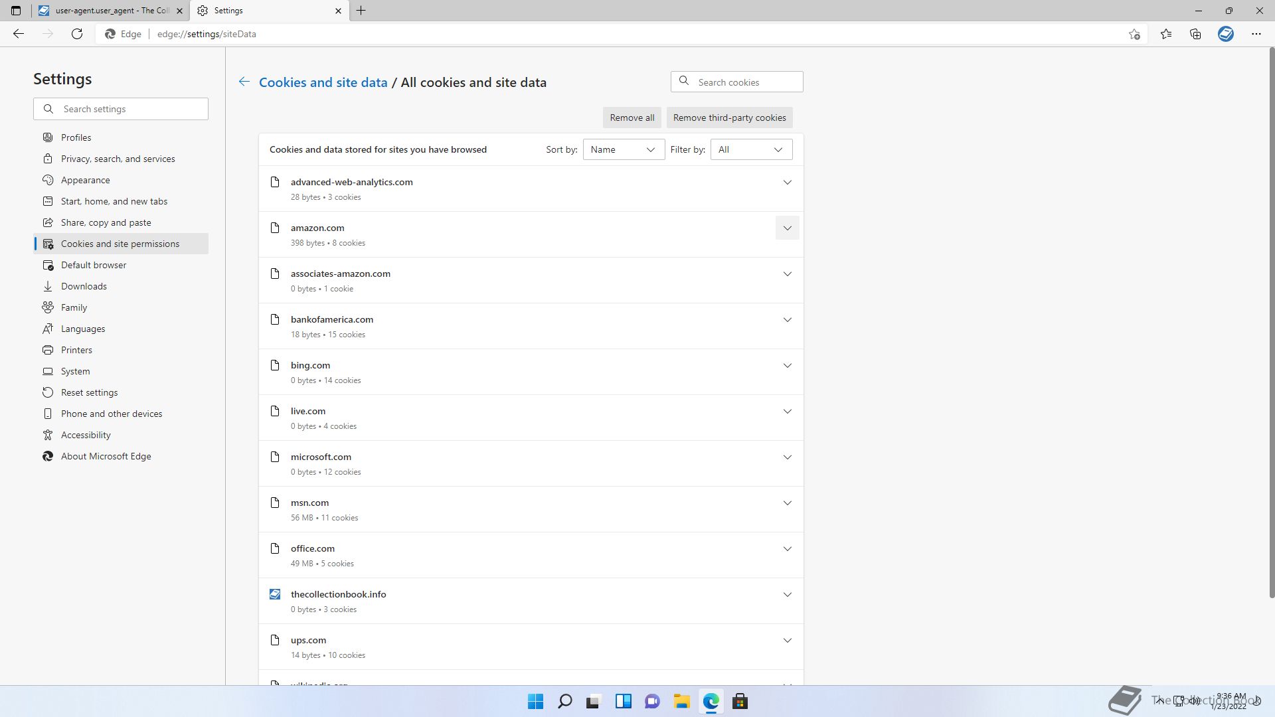This screenshot has height=717, width=1275.
Task: Click the browser back arrow
Action: pos(19,34)
